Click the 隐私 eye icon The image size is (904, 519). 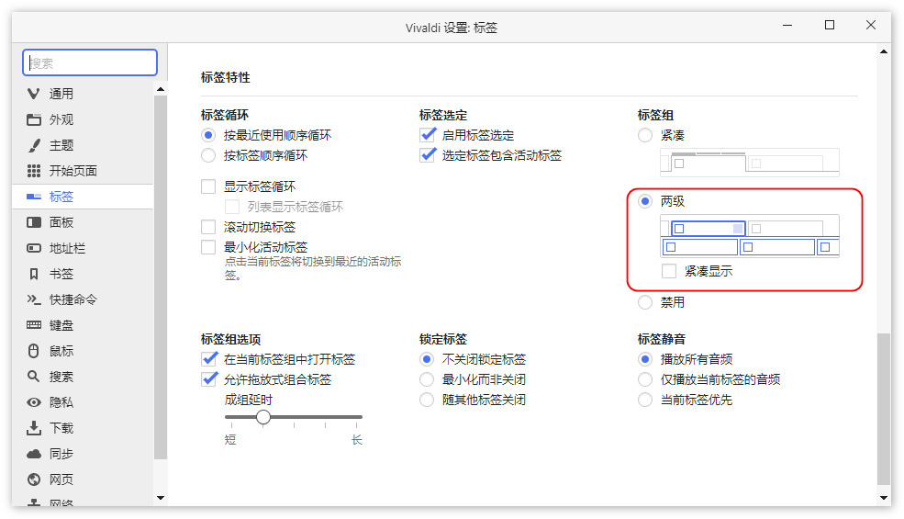(33, 402)
